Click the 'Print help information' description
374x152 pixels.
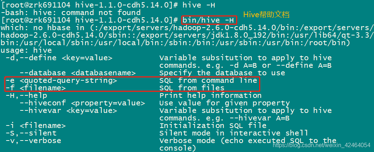(x=210, y=95)
